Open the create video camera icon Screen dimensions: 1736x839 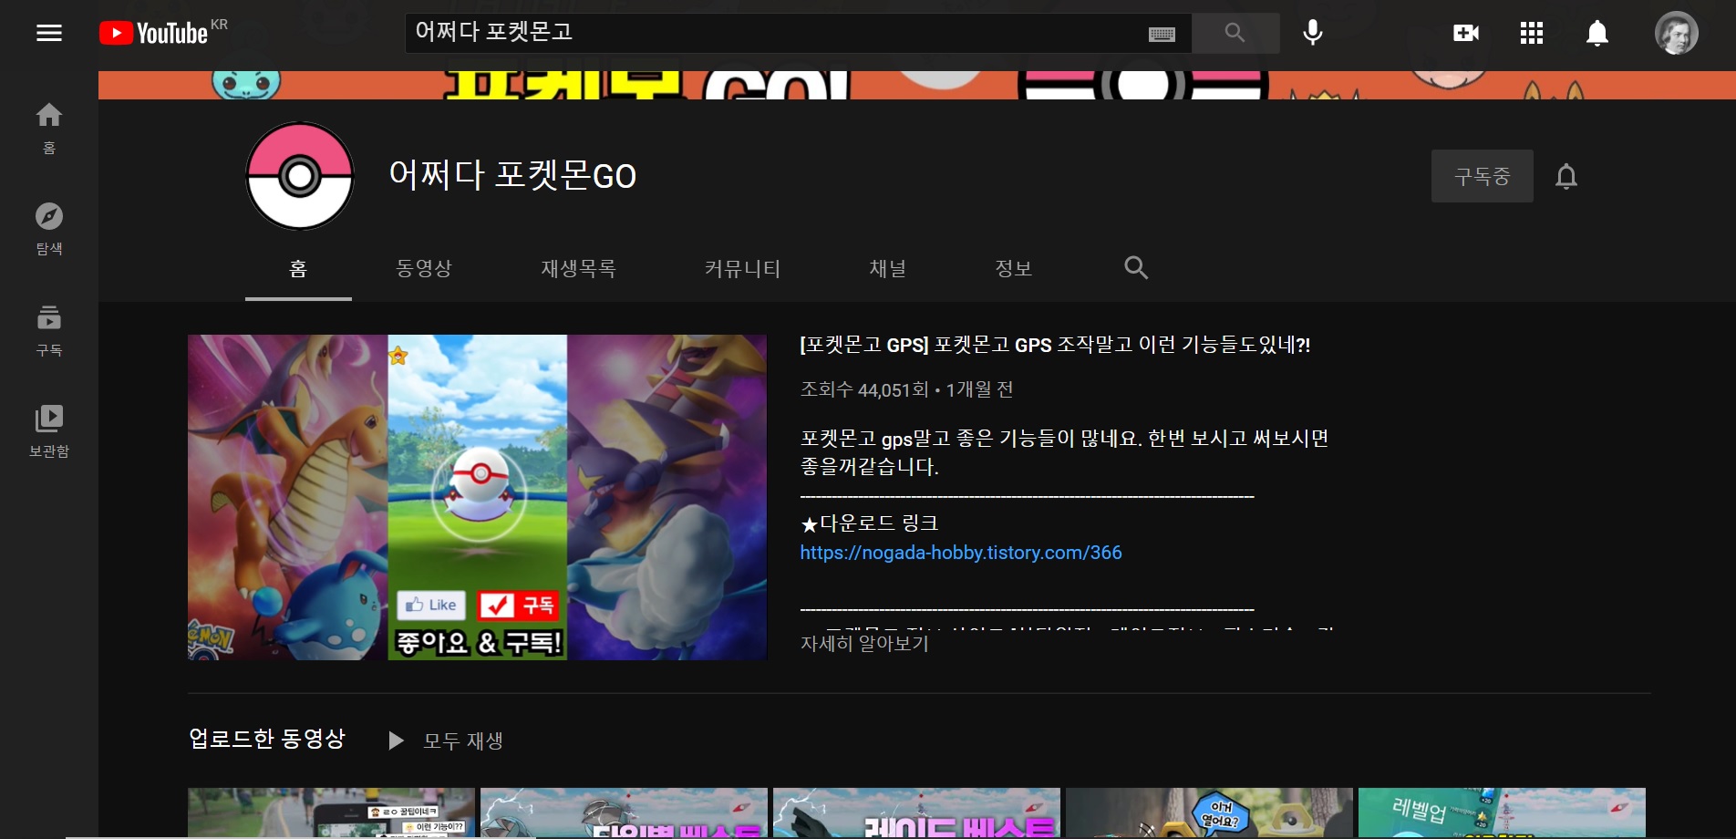click(1465, 33)
